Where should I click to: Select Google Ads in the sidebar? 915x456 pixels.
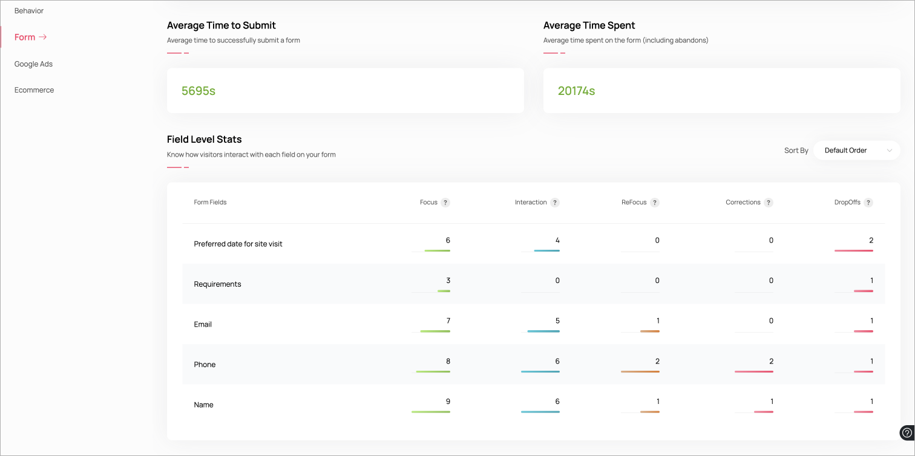click(x=34, y=64)
